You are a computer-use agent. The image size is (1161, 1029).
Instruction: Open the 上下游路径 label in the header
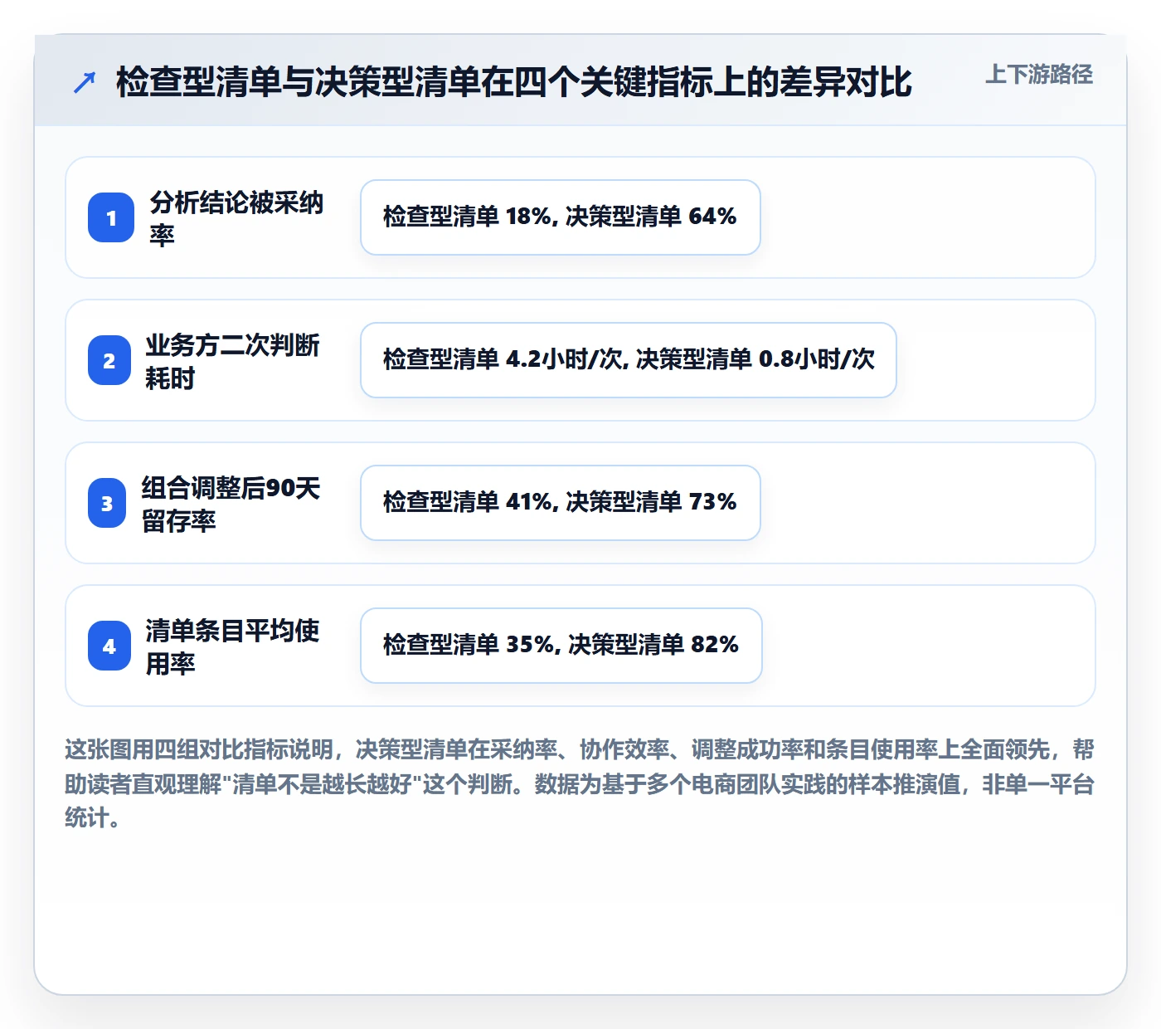1039,74
